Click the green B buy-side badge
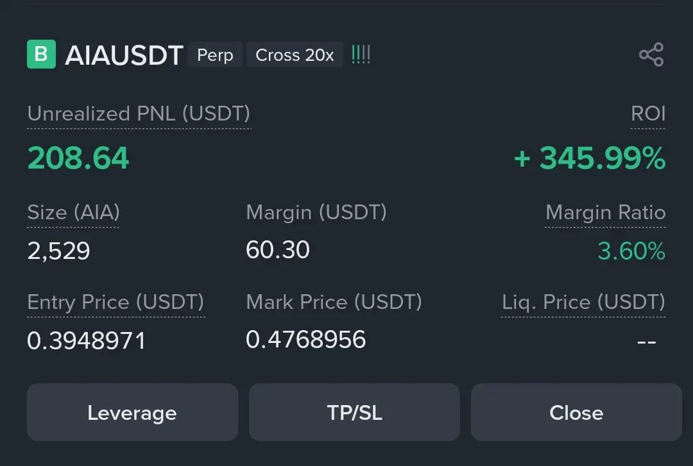693x466 pixels. coord(41,54)
